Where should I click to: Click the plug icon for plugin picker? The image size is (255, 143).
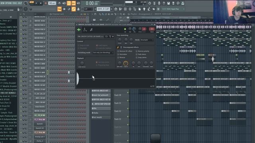click(144, 9)
